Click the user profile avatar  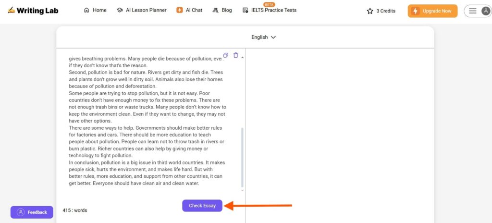coord(486,11)
